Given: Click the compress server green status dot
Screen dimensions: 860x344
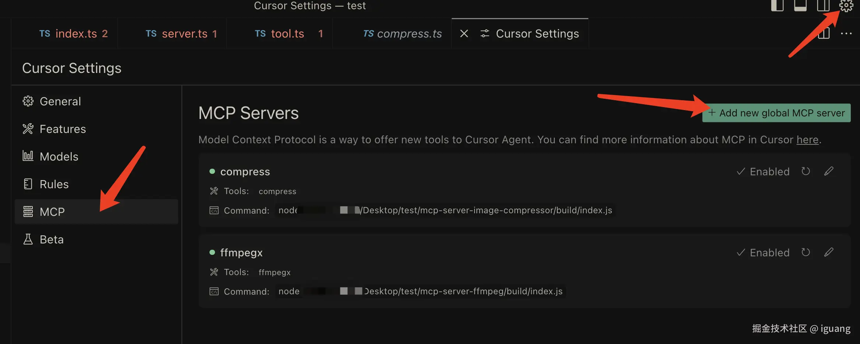Looking at the screenshot, I should 212,171.
